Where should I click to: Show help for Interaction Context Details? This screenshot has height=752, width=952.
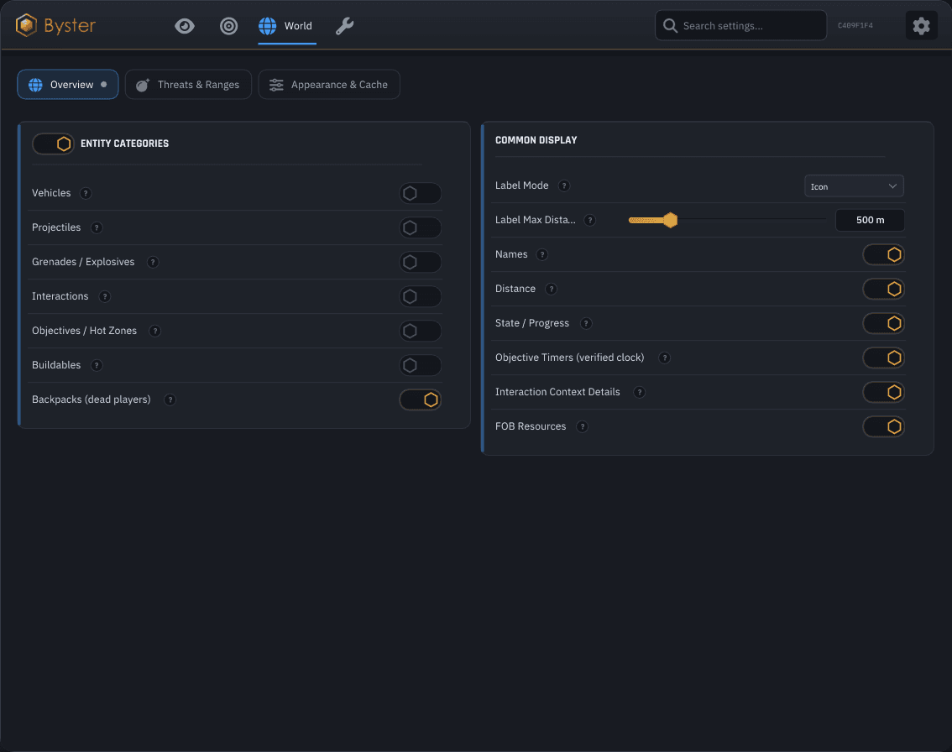tap(639, 392)
